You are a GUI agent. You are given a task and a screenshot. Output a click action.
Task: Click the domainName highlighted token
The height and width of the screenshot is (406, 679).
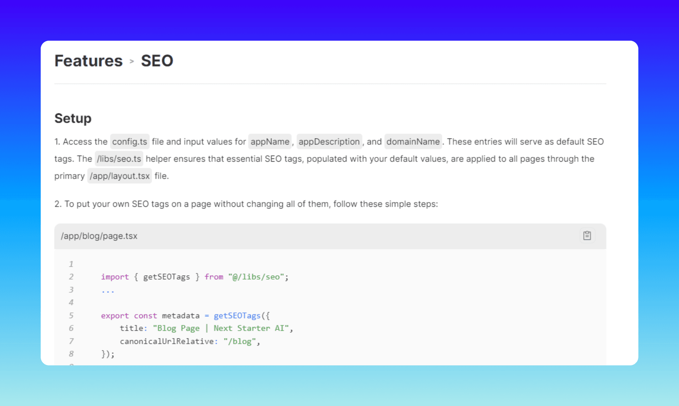tap(413, 141)
